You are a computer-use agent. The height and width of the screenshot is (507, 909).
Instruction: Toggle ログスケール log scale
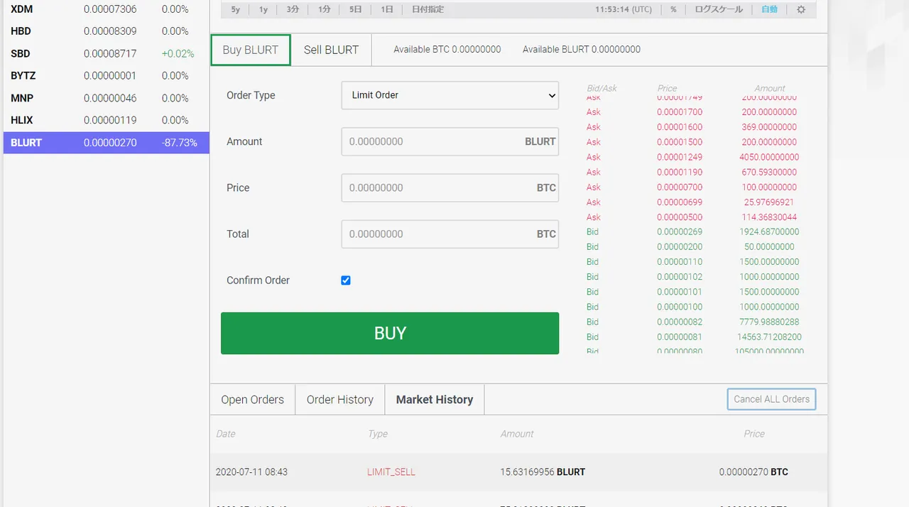click(x=719, y=10)
